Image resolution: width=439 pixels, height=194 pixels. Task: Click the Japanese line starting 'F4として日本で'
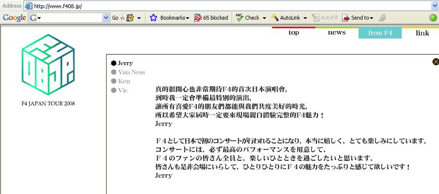291,141
